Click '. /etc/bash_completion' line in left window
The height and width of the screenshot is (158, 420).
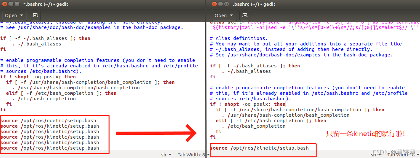click(x=44, y=99)
